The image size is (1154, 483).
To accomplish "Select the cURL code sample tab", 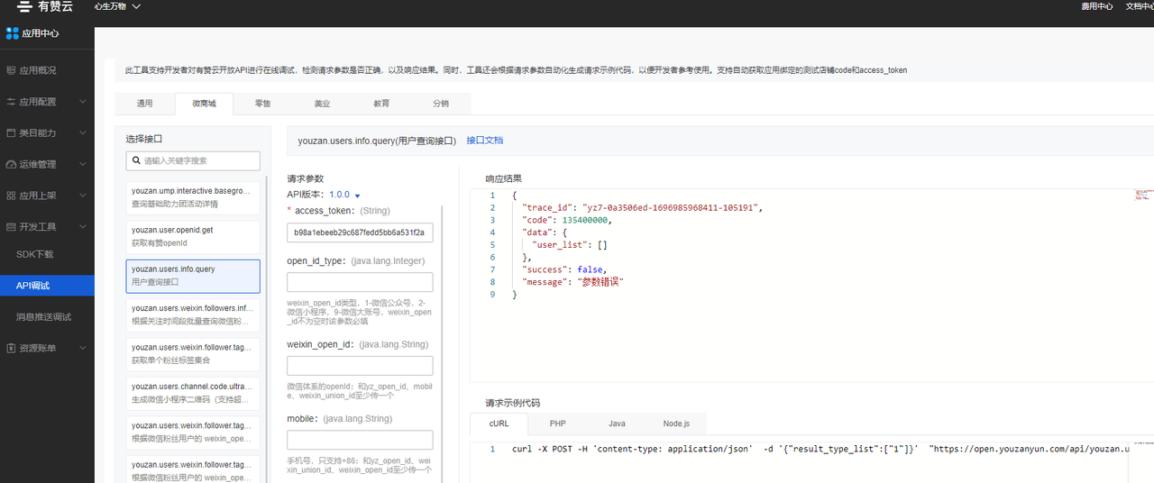I will pyautogui.click(x=499, y=423).
